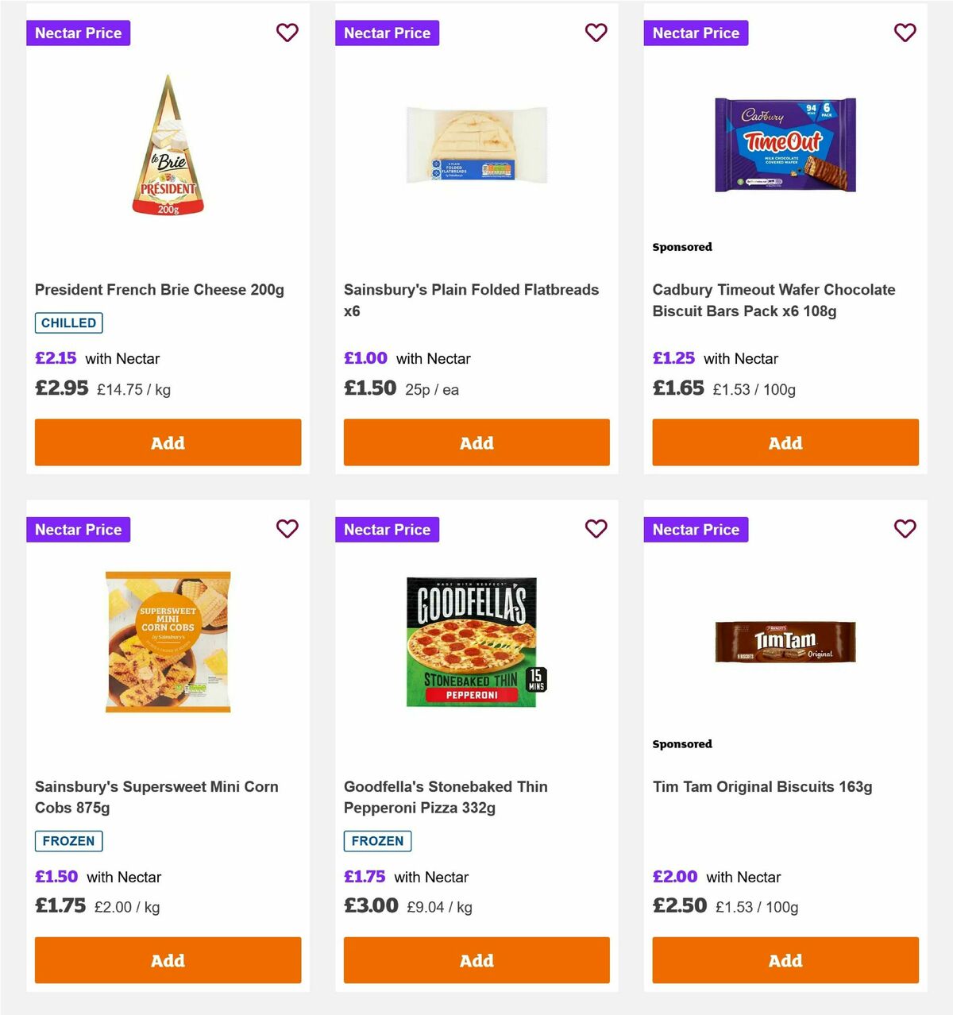Open Tim Tam Original Biscuits 163g listing

pyautogui.click(x=762, y=786)
